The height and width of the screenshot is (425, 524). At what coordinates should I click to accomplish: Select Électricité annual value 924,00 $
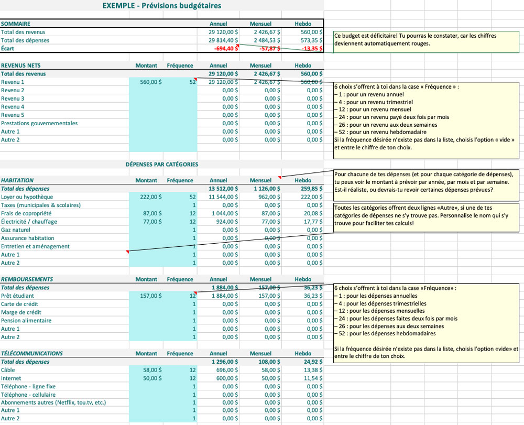227,222
